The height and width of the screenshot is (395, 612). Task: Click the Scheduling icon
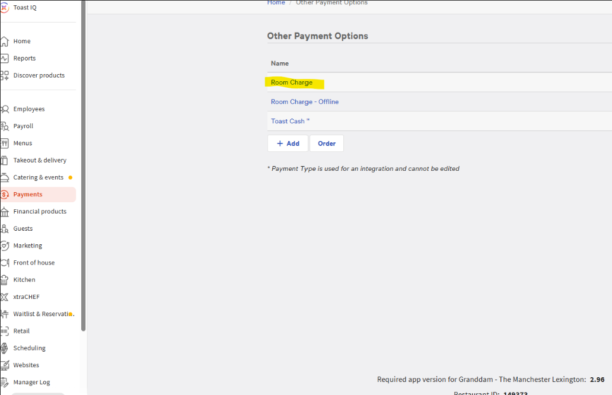(x=4, y=348)
